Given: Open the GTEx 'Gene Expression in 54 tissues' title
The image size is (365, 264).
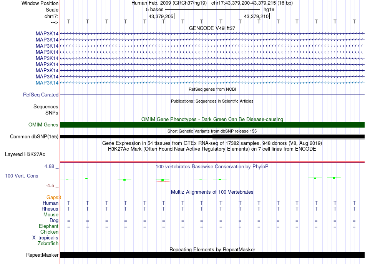Looking at the screenshot, I should tap(212, 143).
